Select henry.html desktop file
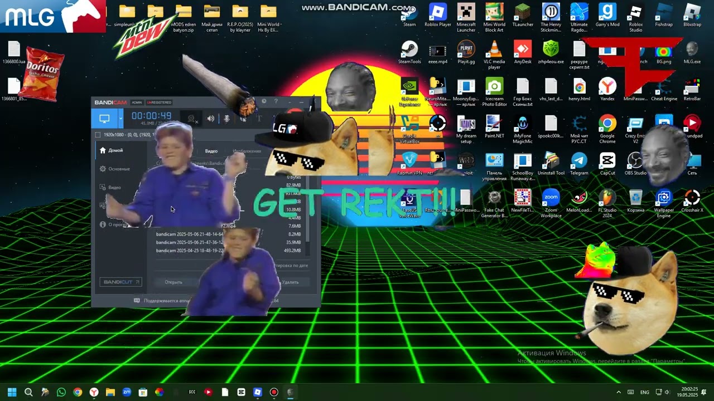This screenshot has height=401, width=714. [579, 90]
